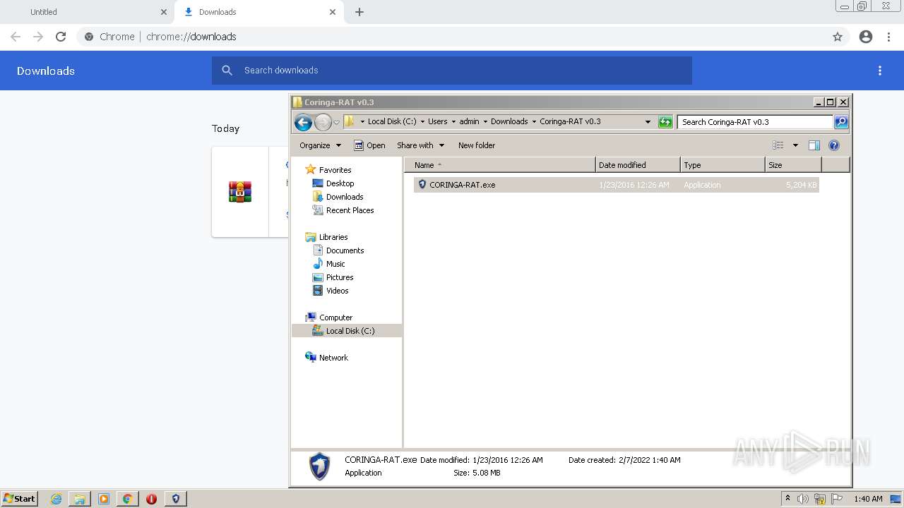Viewport: 904px width, 508px height.
Task: Open media player taskbar icon
Action: click(103, 499)
